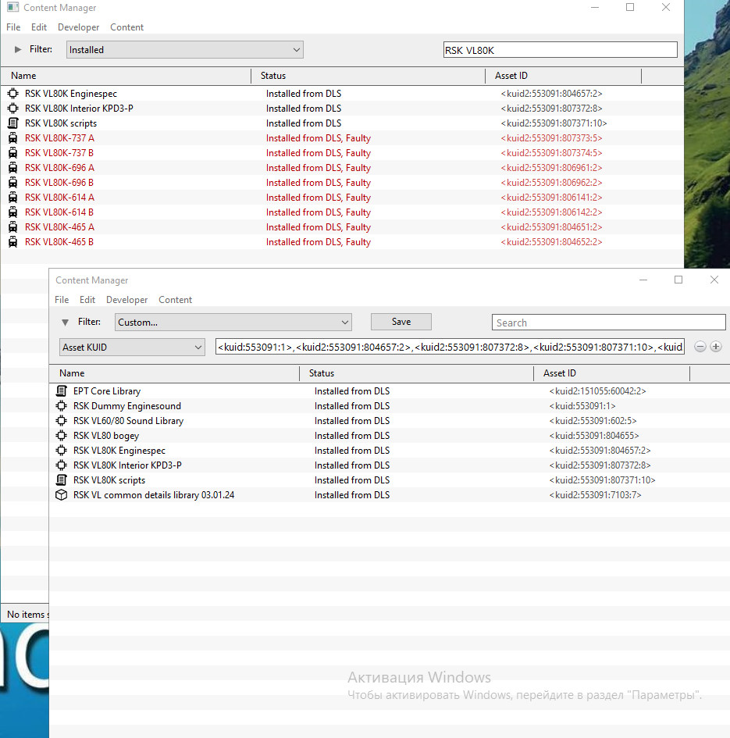Open the Developer menu in the front window
730x738 pixels.
[x=126, y=300]
